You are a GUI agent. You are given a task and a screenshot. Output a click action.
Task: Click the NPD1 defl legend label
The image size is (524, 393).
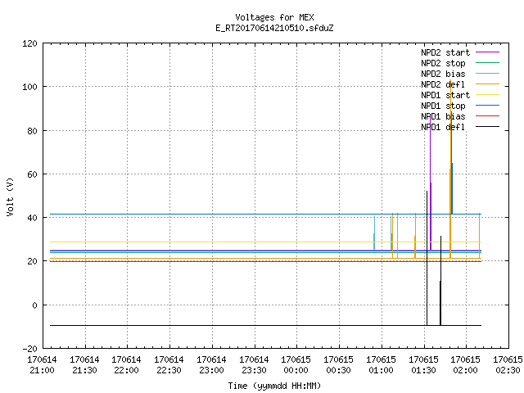click(443, 128)
